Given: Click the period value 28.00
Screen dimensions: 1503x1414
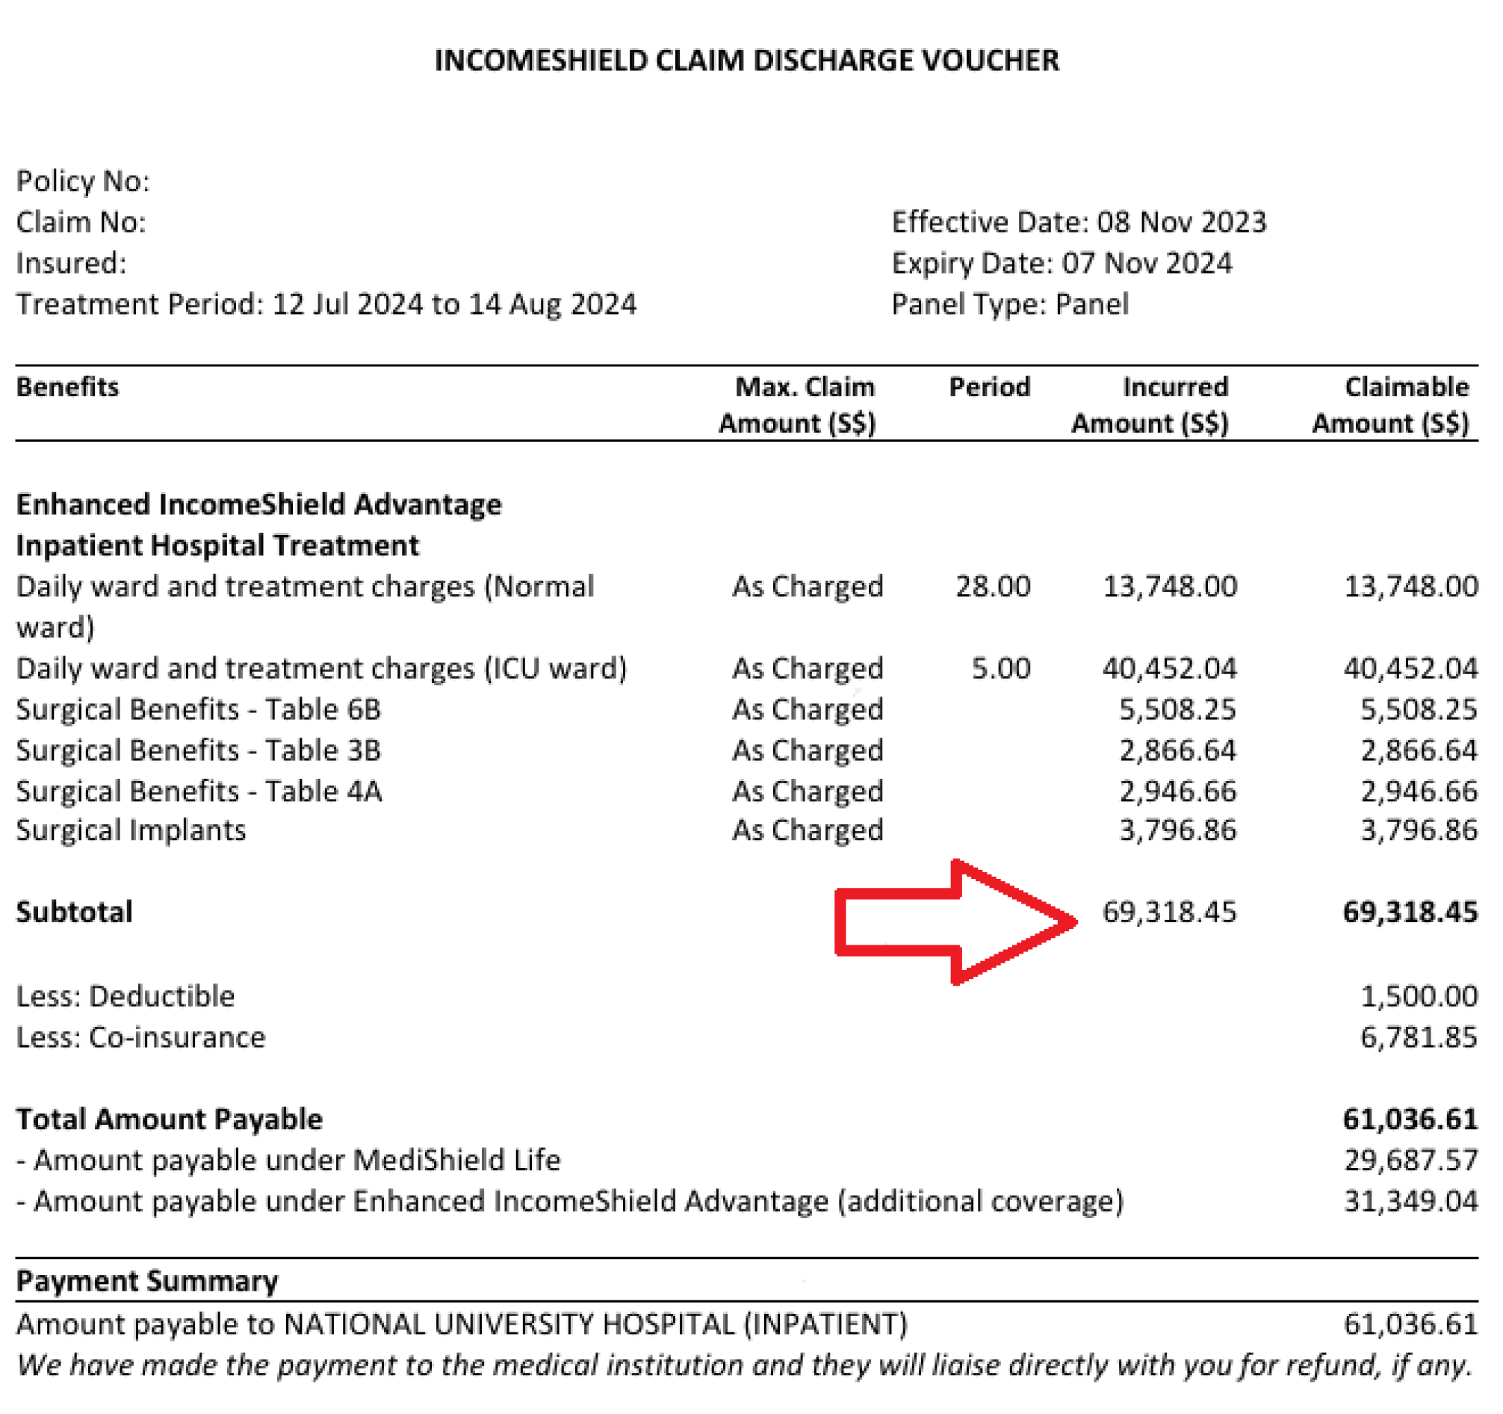Looking at the screenshot, I should tap(993, 587).
